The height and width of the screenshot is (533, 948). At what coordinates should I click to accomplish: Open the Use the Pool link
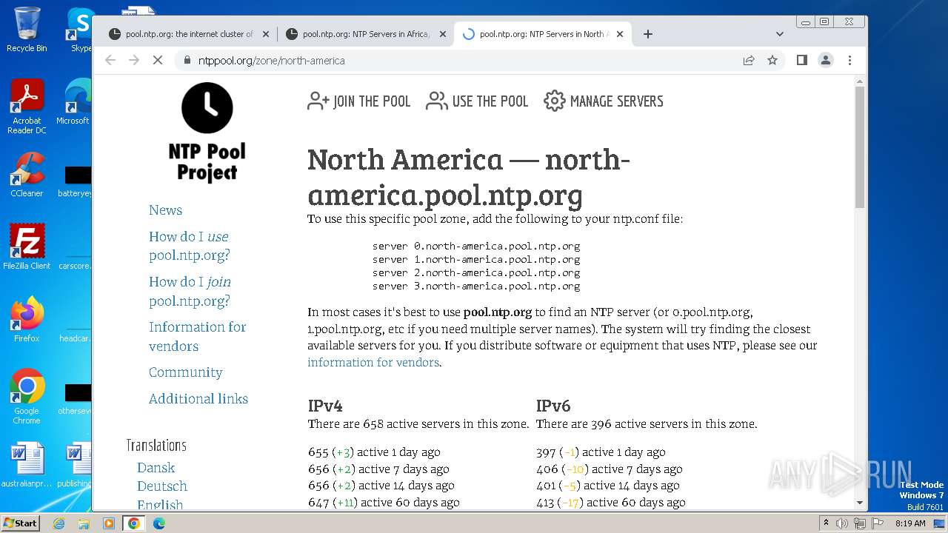[478, 101]
